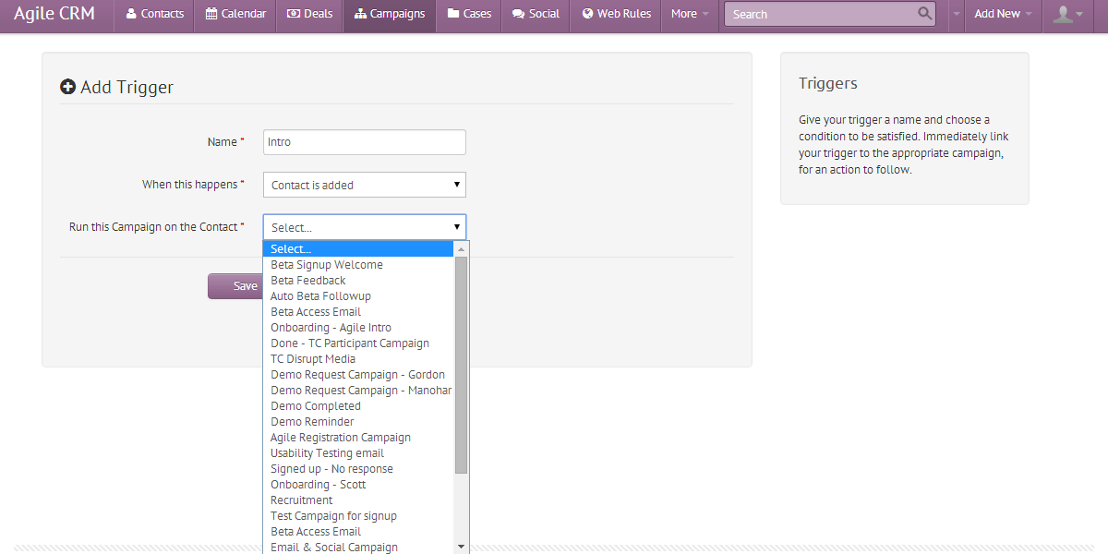Open the user profile menu
Viewport: 1108px width, 554px height.
point(1069,14)
